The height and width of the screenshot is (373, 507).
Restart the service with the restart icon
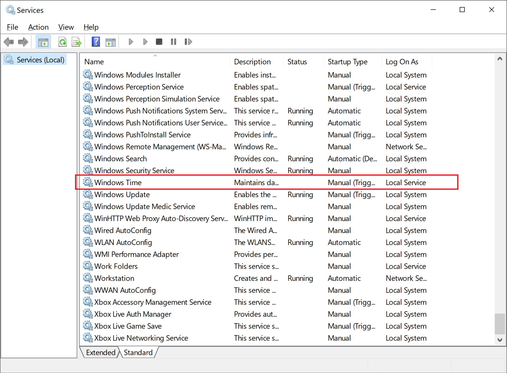click(188, 42)
